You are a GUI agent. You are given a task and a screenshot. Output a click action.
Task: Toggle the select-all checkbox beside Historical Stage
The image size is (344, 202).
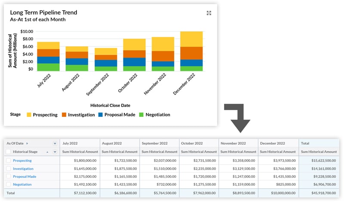point(9,152)
